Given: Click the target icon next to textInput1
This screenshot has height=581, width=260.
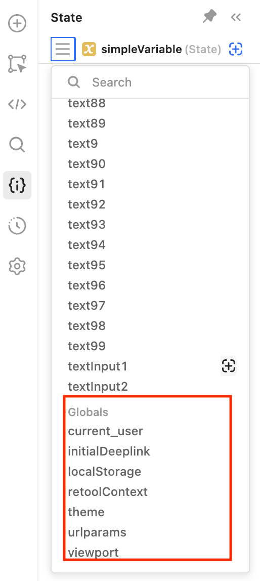Looking at the screenshot, I should pos(229,366).
